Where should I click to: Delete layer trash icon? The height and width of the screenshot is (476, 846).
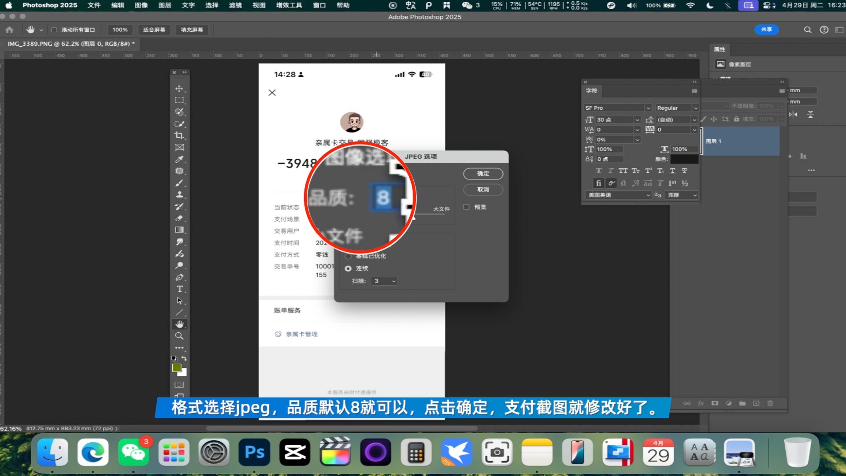(x=770, y=403)
